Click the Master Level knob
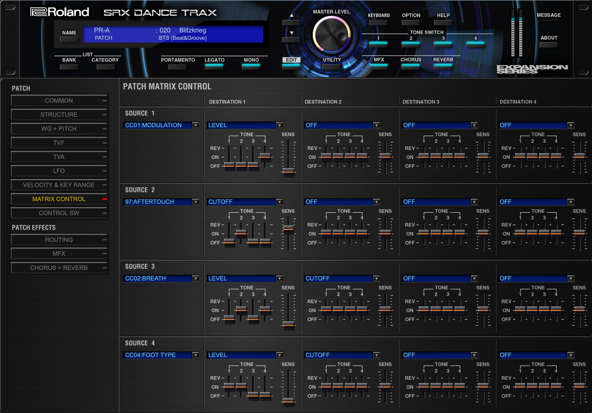The image size is (592, 413). tap(331, 35)
